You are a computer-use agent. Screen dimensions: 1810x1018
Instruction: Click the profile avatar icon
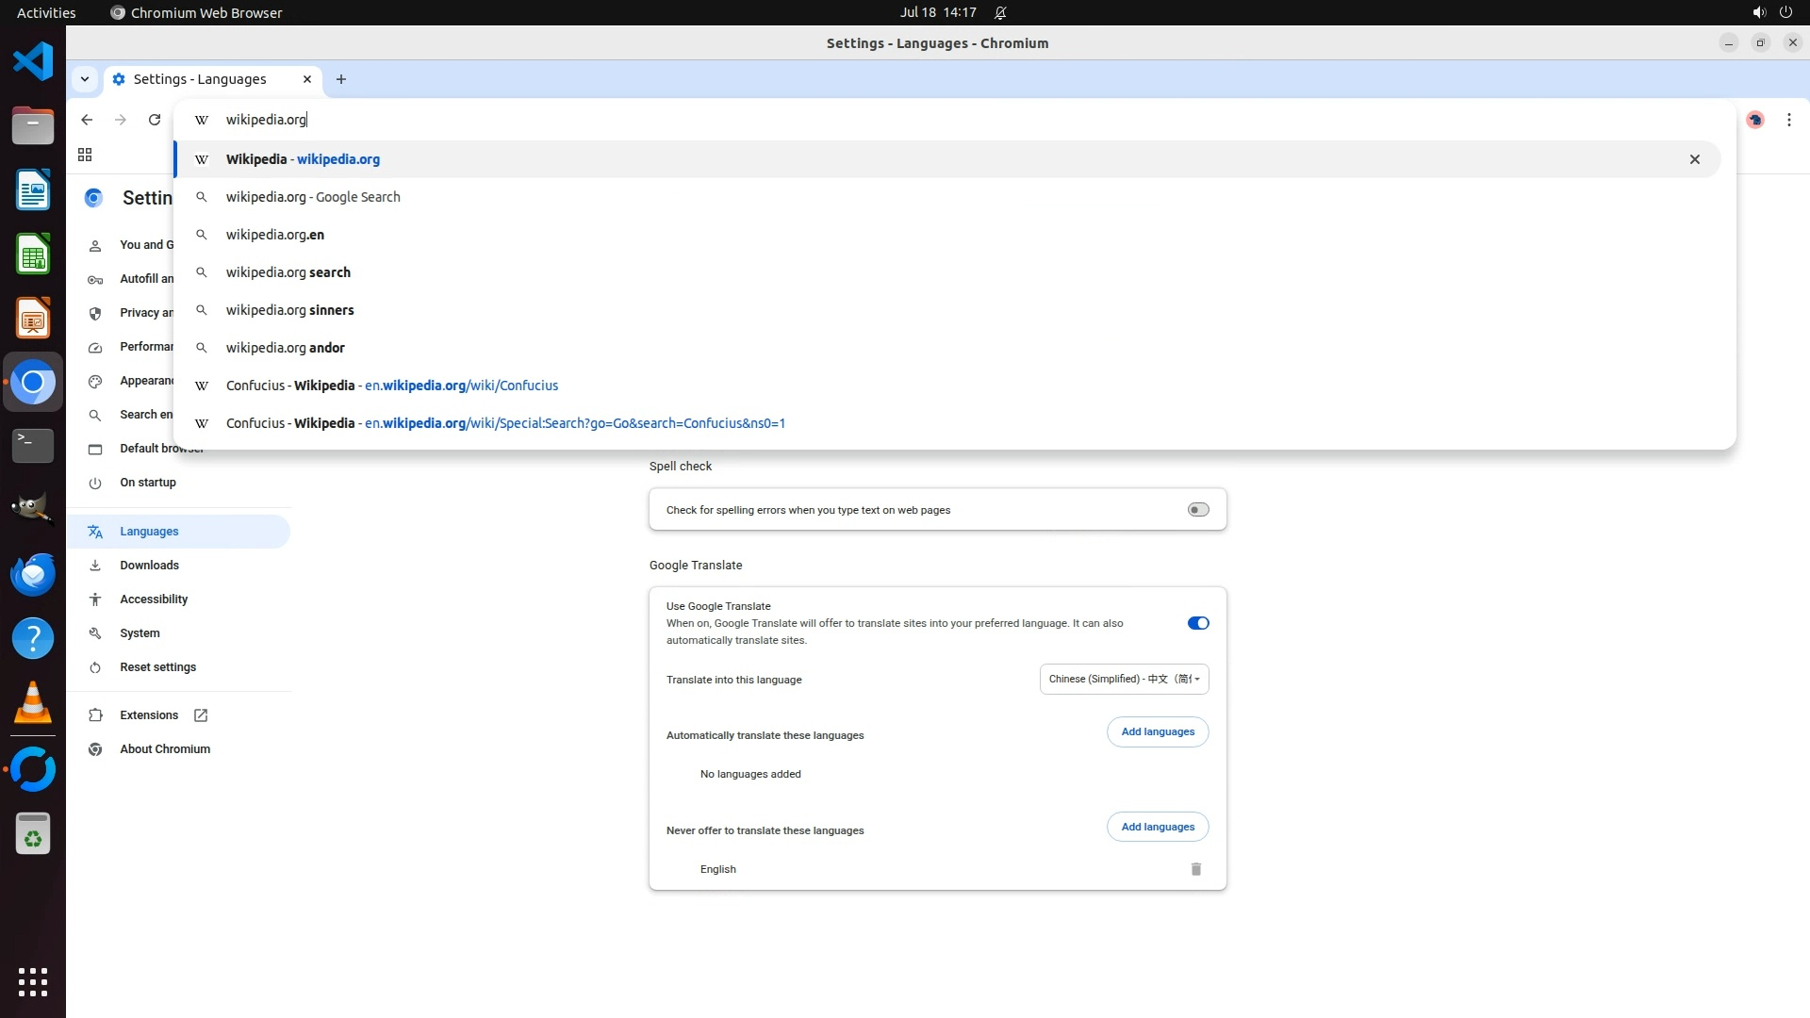1754,120
